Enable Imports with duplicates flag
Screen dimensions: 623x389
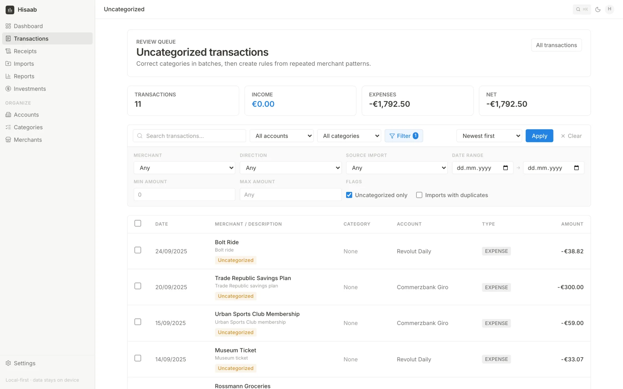coord(419,195)
